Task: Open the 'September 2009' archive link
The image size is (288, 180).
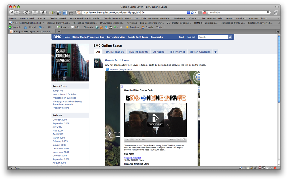Action: (x=61, y=124)
